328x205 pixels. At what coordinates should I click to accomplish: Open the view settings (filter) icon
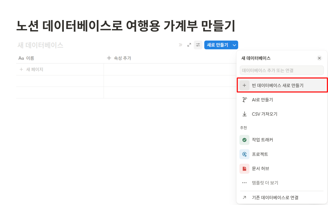[198, 45]
